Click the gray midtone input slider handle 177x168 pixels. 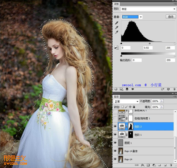pyautogui.click(x=150, y=44)
